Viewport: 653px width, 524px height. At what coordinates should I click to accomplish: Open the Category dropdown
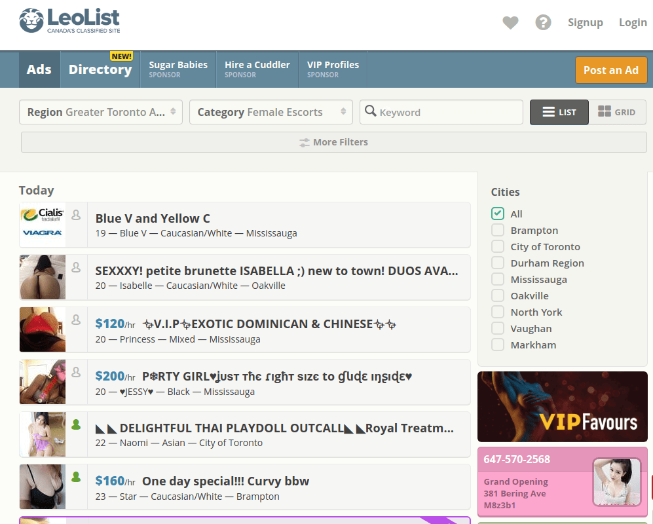coord(271,112)
